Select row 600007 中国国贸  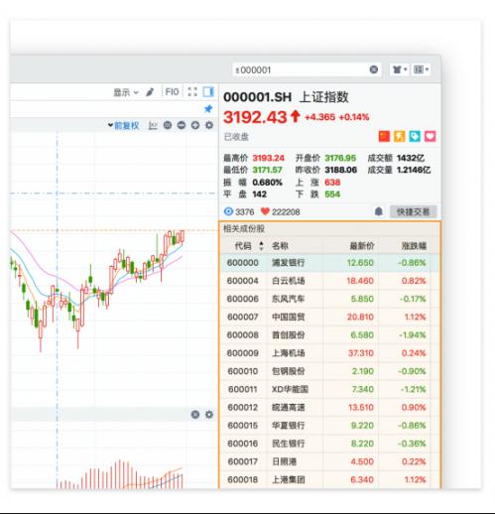coord(329,317)
